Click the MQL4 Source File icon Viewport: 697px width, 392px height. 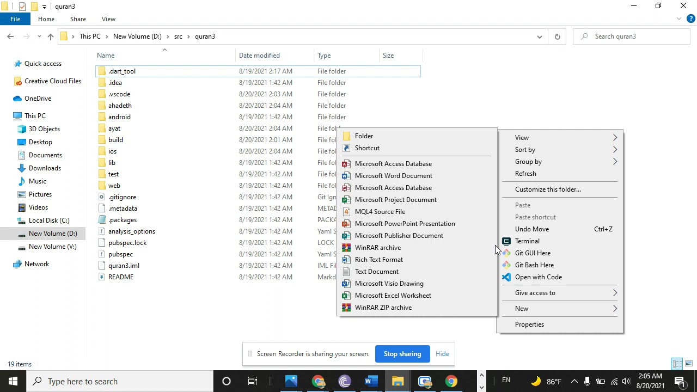point(346,212)
